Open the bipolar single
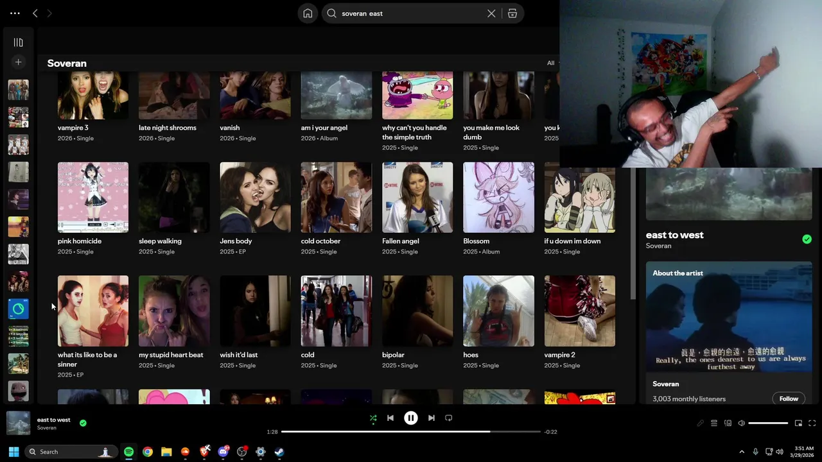Image resolution: width=822 pixels, height=462 pixels. click(x=417, y=322)
